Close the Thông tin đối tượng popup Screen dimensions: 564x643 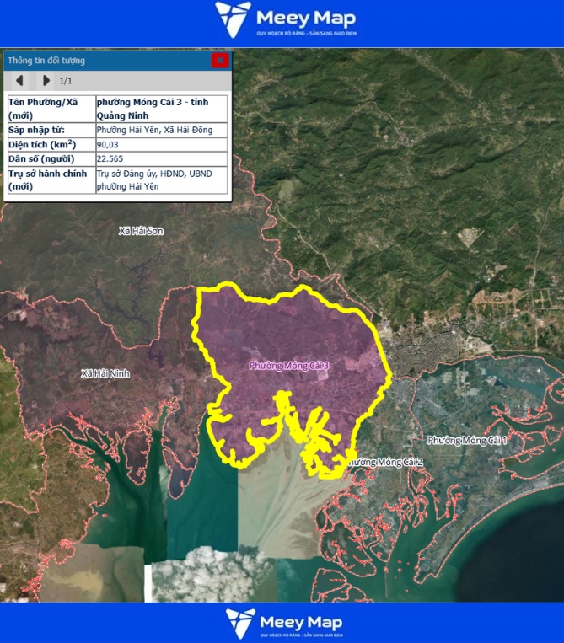[x=220, y=60]
